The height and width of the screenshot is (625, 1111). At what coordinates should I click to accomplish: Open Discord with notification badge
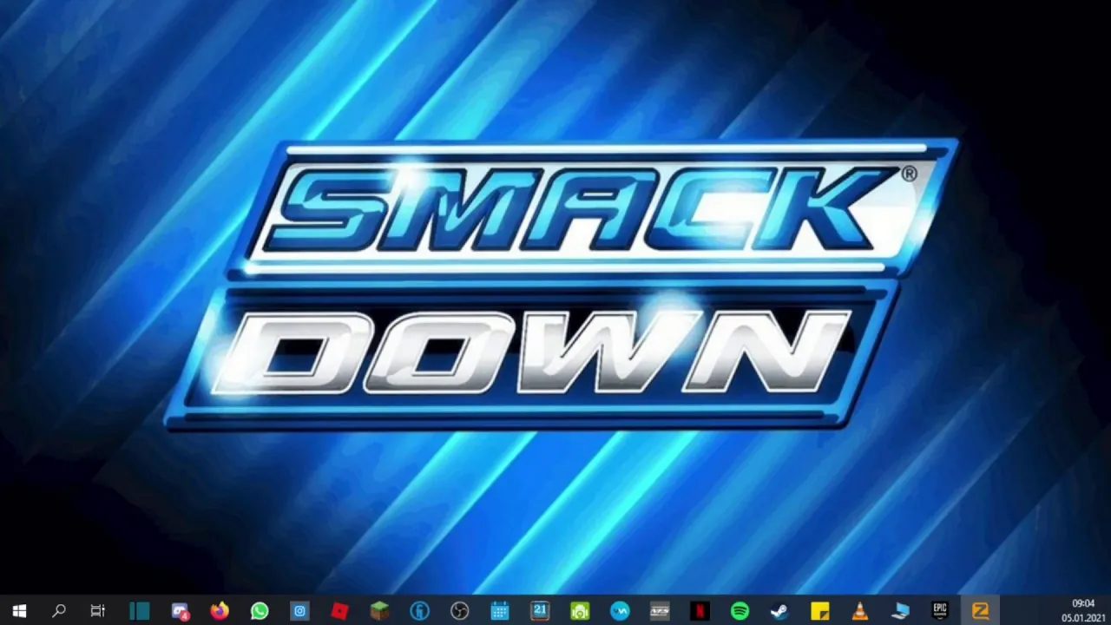[180, 611]
